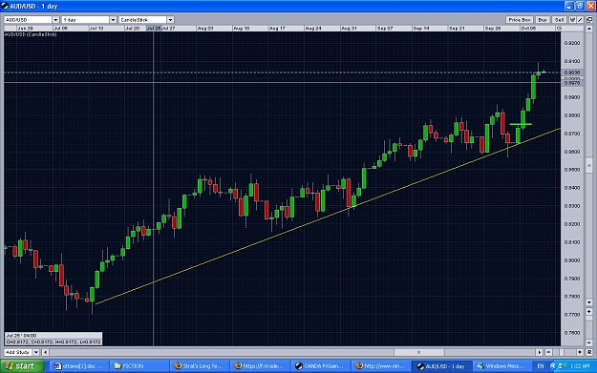Click the Buy button
This screenshot has width=597, height=373.
[x=543, y=20]
